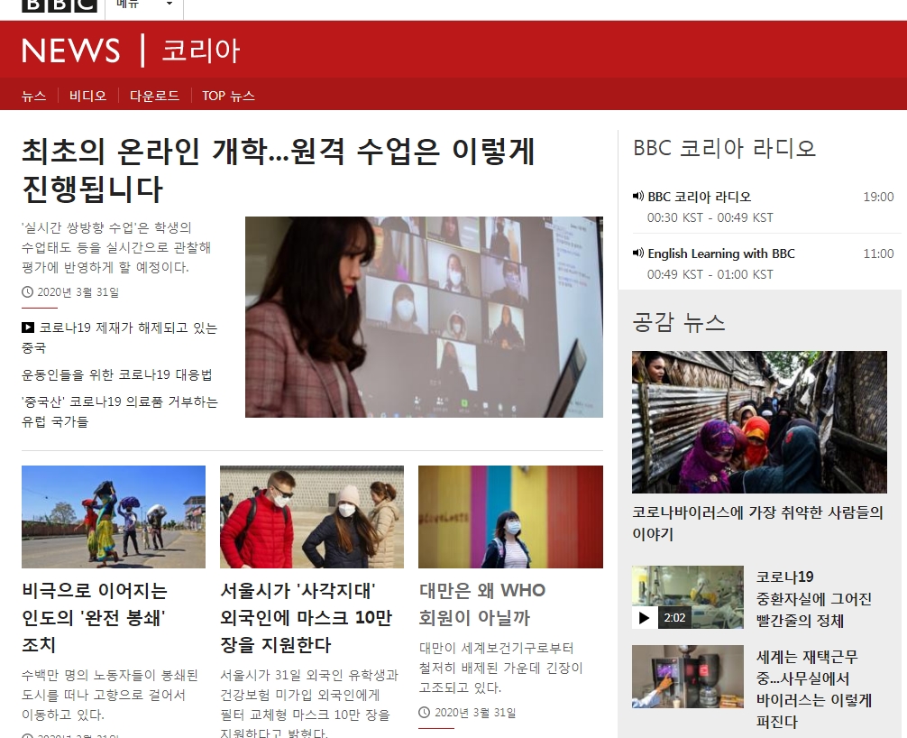Open 코로나19 중환자실에 그어진 빨간줄의 정체

coord(814,598)
